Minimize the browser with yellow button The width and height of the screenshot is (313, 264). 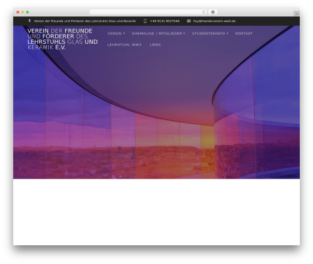click(x=23, y=12)
